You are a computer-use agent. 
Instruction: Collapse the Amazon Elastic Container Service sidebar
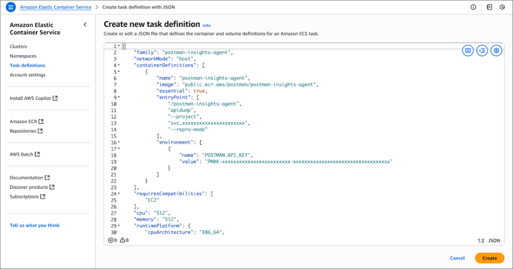(x=85, y=24)
